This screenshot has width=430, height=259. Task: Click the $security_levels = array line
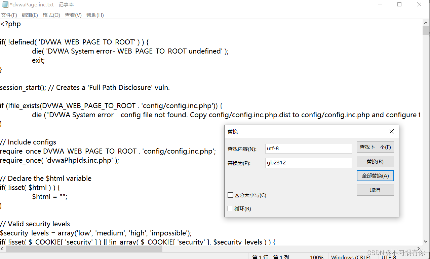pyautogui.click(x=96, y=233)
